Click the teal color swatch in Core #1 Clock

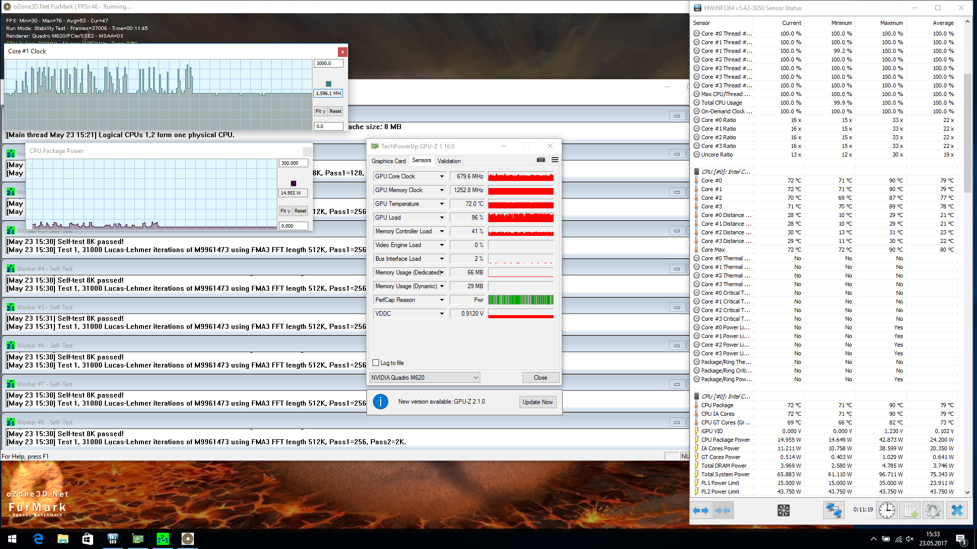[x=328, y=84]
